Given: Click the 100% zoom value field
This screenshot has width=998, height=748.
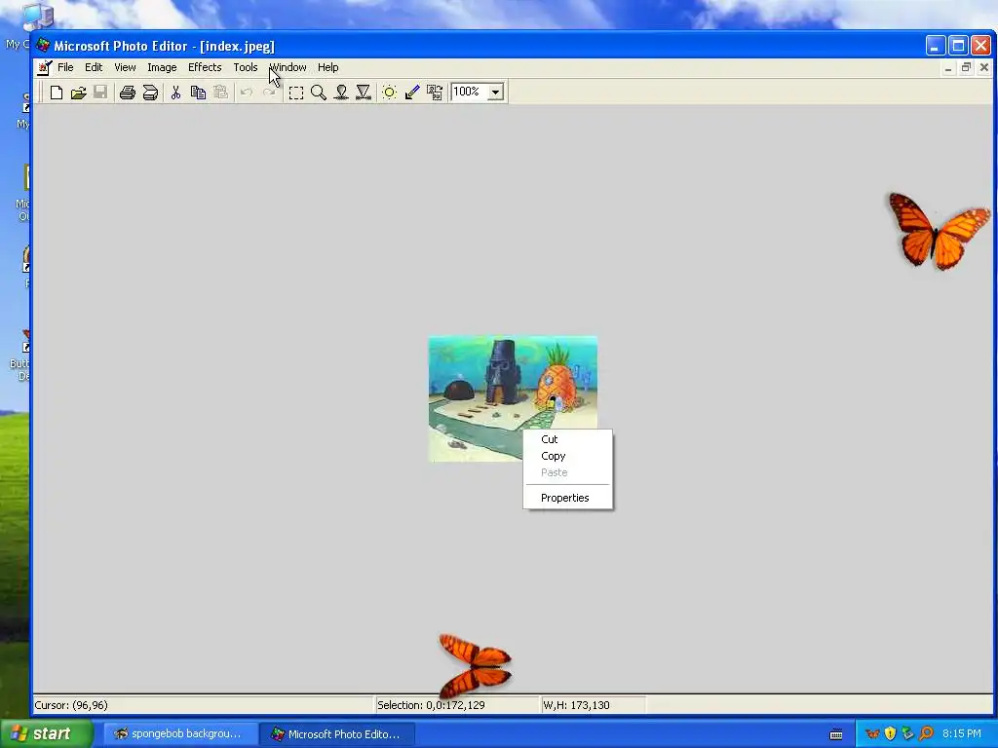Looking at the screenshot, I should [x=469, y=93].
